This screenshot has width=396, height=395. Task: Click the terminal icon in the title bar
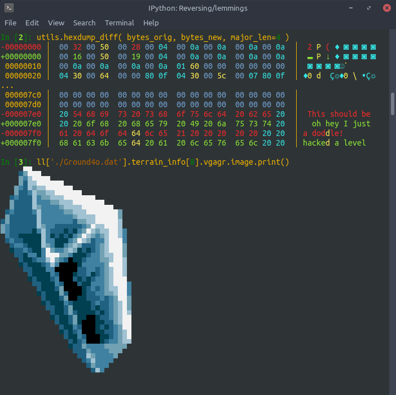[x=9, y=8]
